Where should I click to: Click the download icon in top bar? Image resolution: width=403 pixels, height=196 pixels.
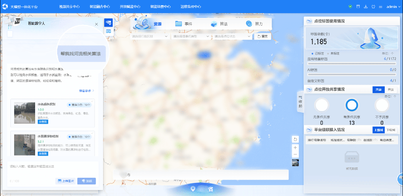coord(365,7)
